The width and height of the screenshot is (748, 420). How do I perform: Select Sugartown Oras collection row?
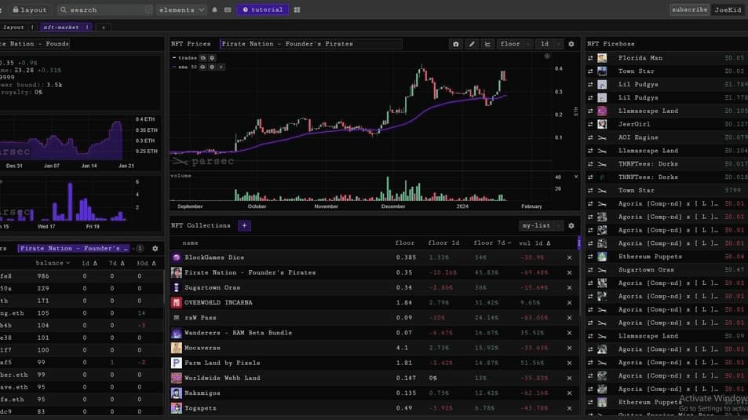[x=374, y=288]
